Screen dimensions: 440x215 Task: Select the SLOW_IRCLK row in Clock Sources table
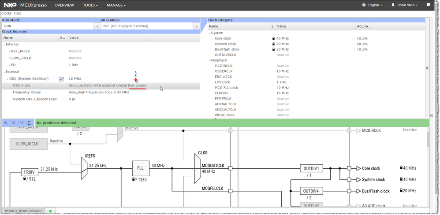tap(101, 58)
